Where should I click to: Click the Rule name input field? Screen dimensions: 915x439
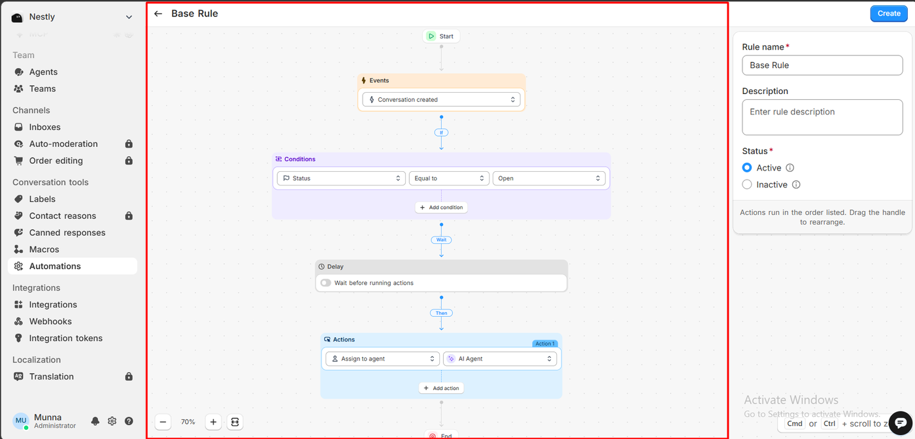(x=822, y=65)
